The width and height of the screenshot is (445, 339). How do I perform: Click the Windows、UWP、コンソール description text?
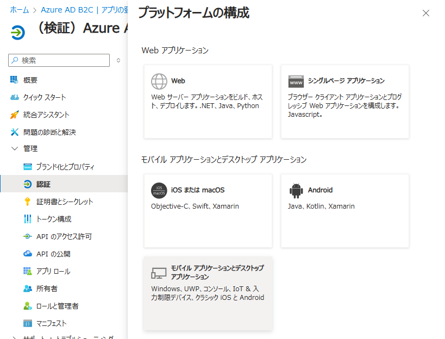tap(208, 293)
